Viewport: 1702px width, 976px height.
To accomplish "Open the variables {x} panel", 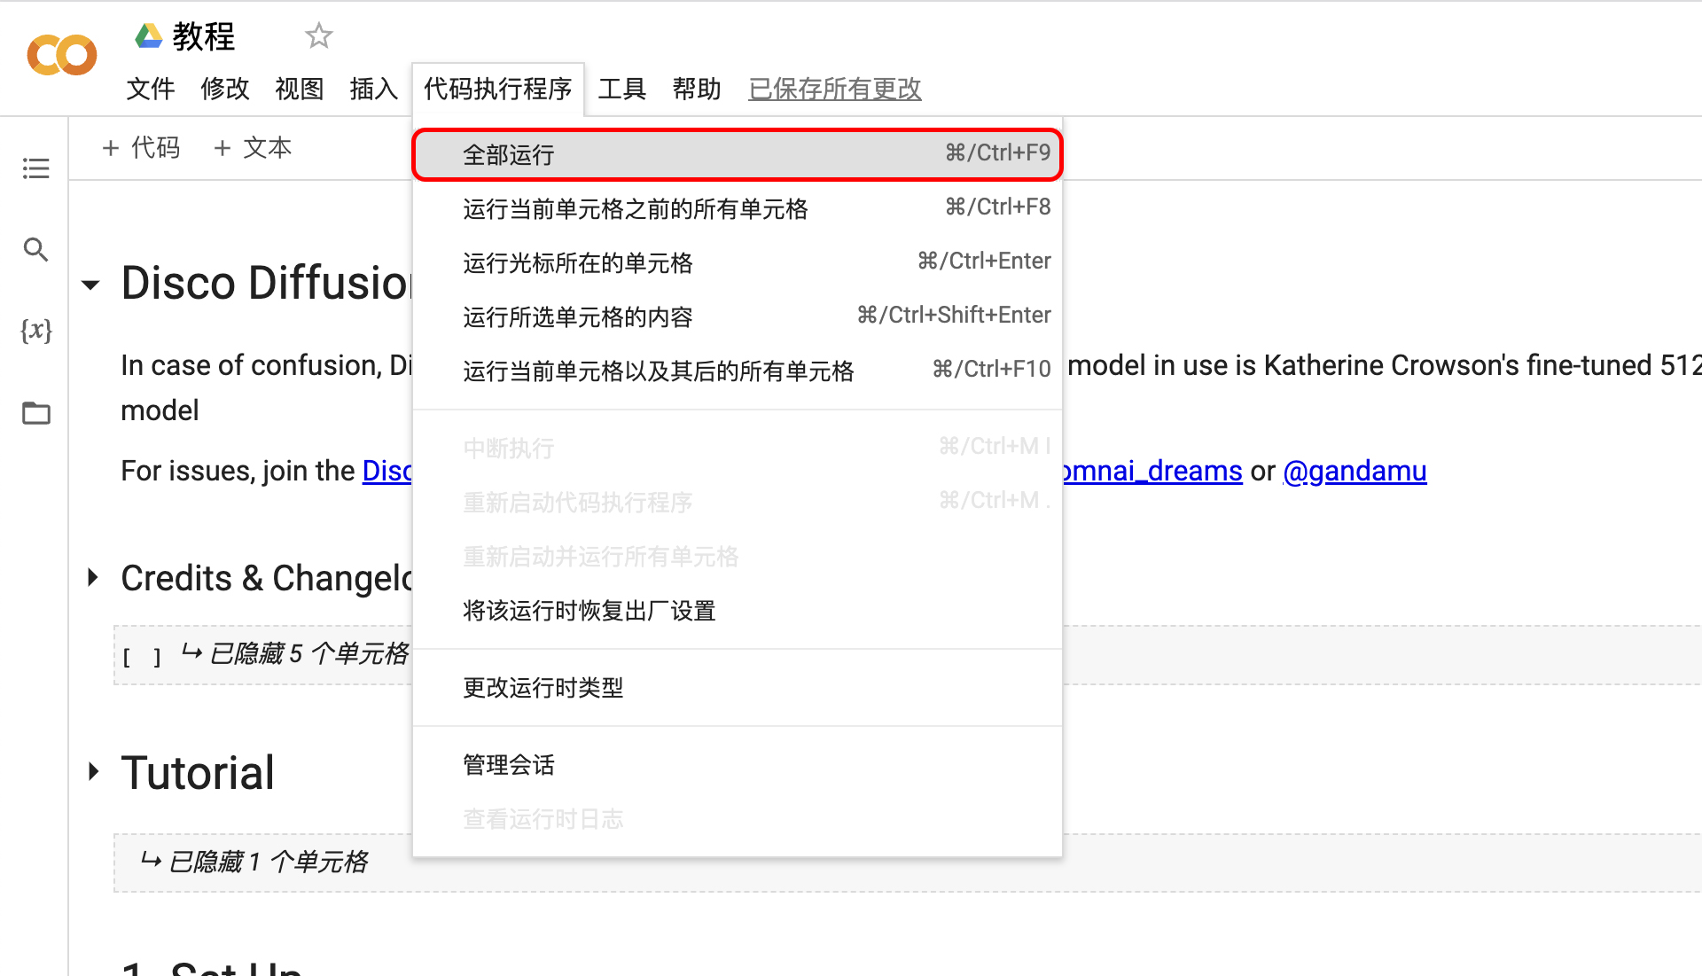I will (35, 331).
